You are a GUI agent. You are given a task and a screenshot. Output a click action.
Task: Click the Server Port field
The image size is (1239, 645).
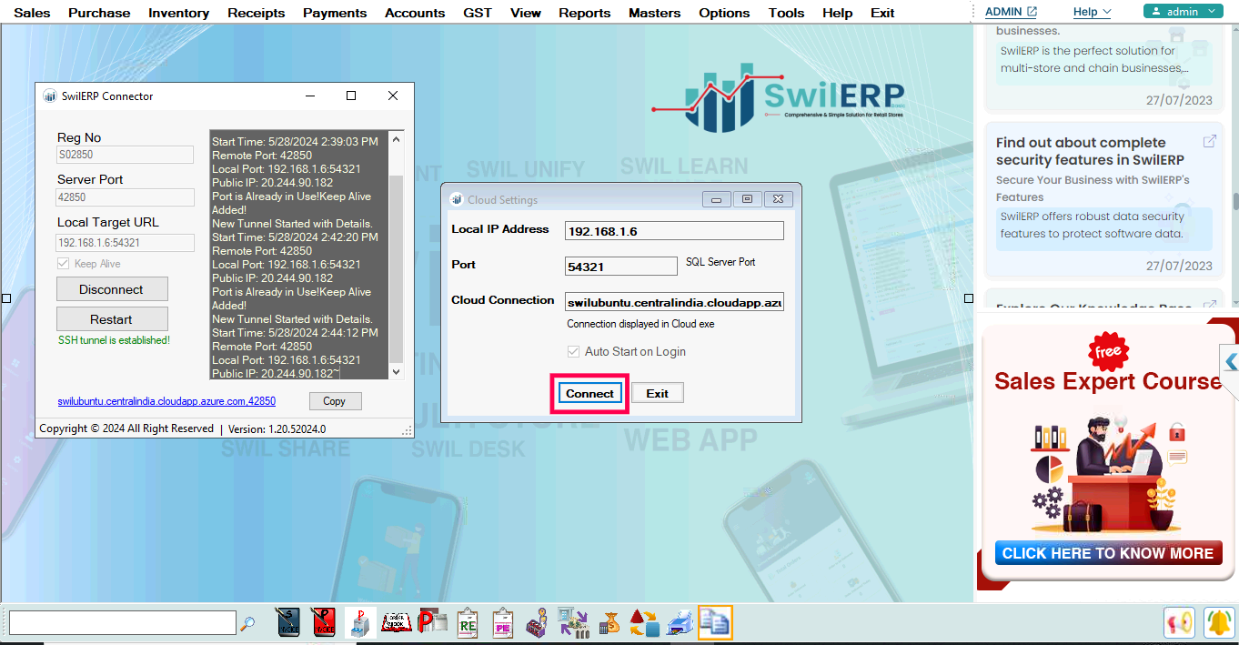pyautogui.click(x=126, y=197)
